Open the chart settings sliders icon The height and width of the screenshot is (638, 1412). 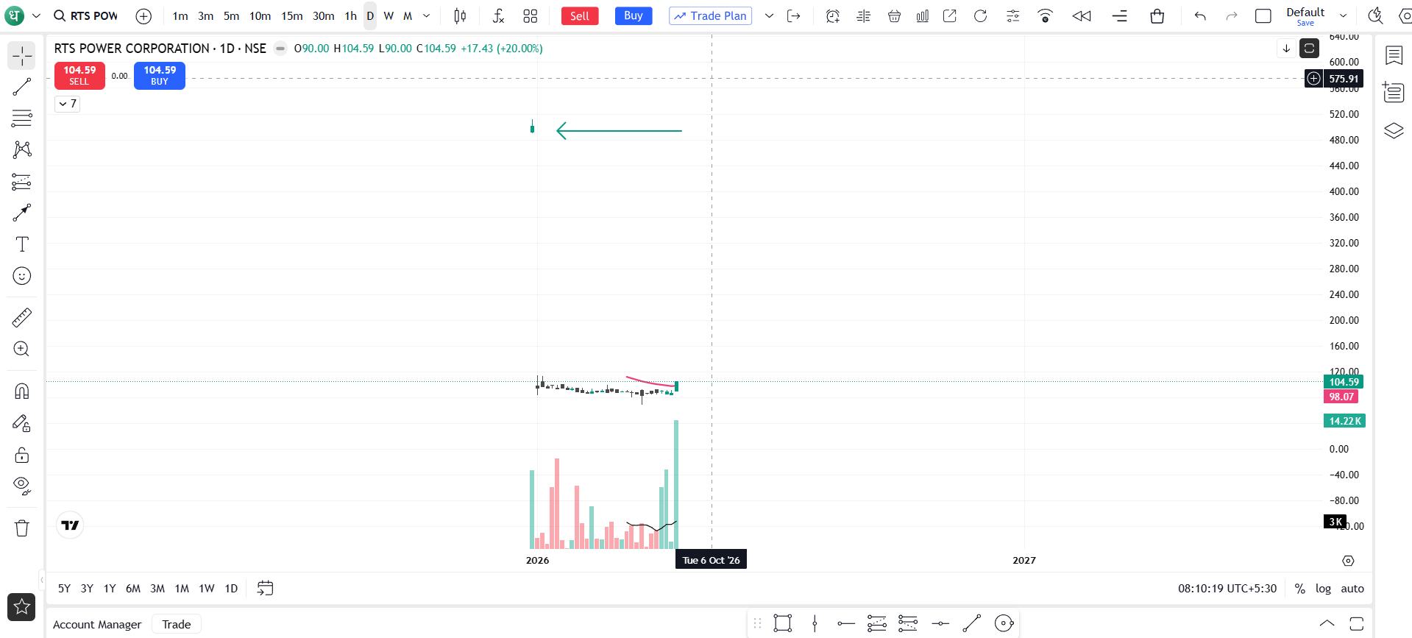(x=1013, y=16)
